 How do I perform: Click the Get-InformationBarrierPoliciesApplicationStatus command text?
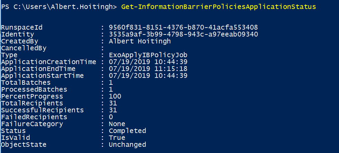click(218, 7)
